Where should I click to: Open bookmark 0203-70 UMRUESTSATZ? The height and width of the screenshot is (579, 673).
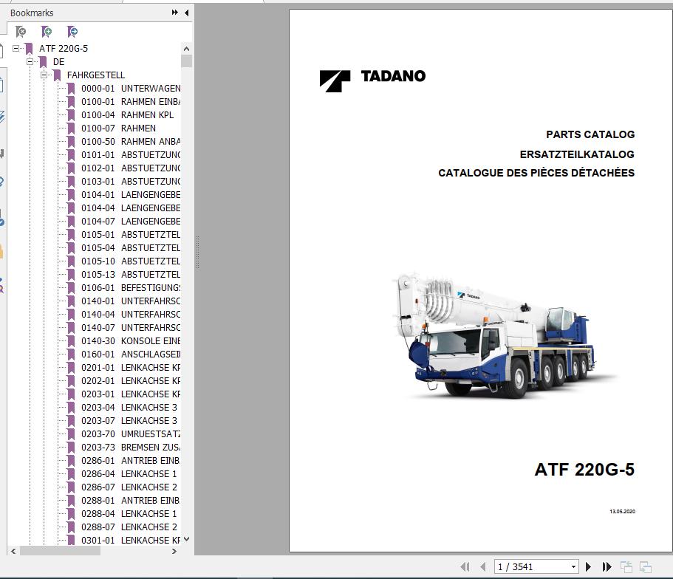tap(131, 434)
